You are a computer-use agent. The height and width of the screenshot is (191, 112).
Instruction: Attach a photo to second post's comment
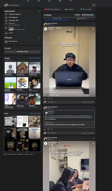(x=88, y=133)
